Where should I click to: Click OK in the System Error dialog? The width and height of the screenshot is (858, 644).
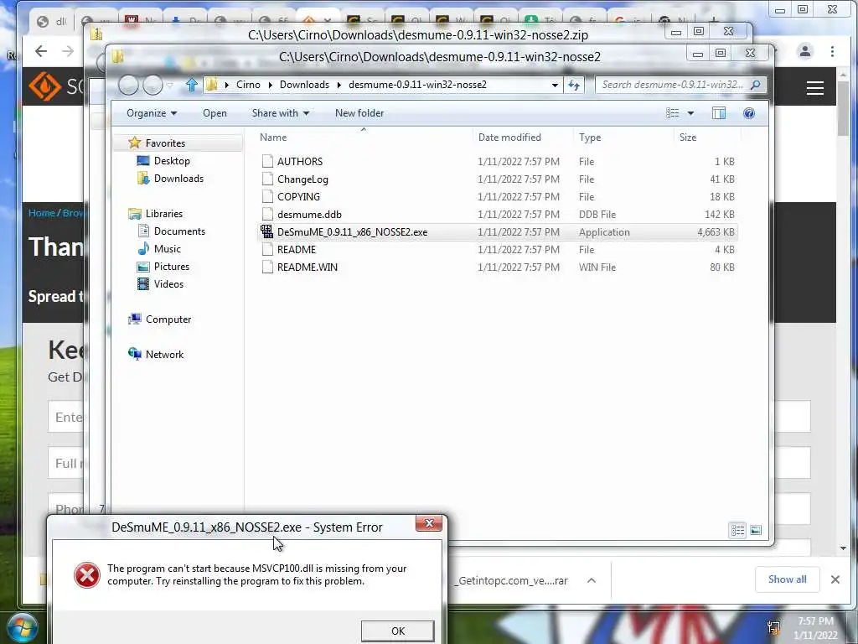(398, 631)
